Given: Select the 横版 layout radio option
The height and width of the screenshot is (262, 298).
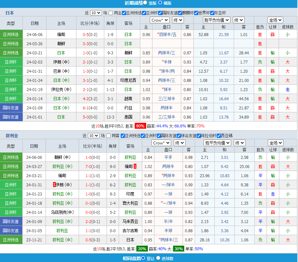Looking at the screenshot, I should tap(160, 3).
